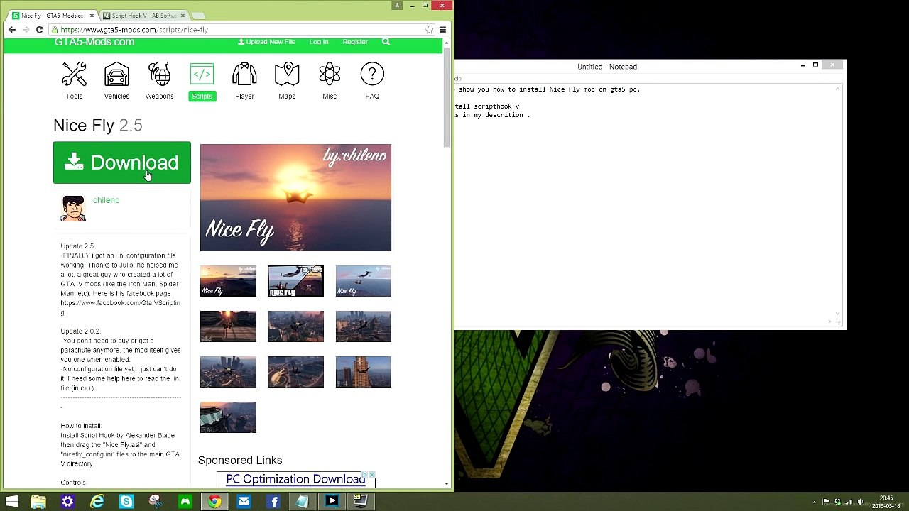The image size is (909, 511).
Task: Open Skype from the taskbar
Action: coord(126,502)
